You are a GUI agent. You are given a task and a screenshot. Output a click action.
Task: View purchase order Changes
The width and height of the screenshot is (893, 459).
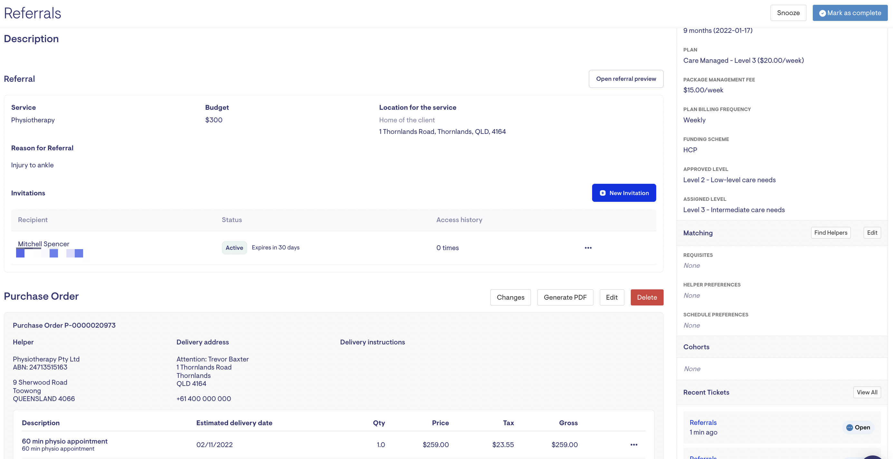(x=510, y=297)
